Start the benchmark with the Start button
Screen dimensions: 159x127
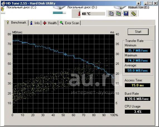click(x=138, y=32)
